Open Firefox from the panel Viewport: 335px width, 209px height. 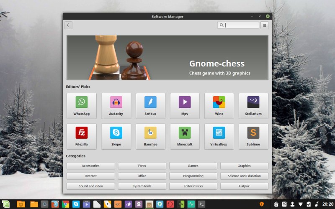55,204
